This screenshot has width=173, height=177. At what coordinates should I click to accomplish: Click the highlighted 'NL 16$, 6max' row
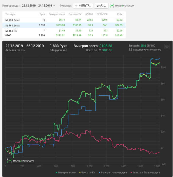pos(13,25)
